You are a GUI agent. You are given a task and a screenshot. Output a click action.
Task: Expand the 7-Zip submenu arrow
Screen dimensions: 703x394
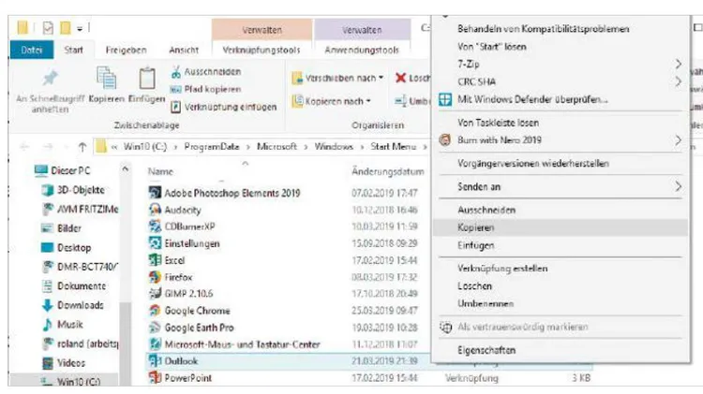[x=678, y=64]
